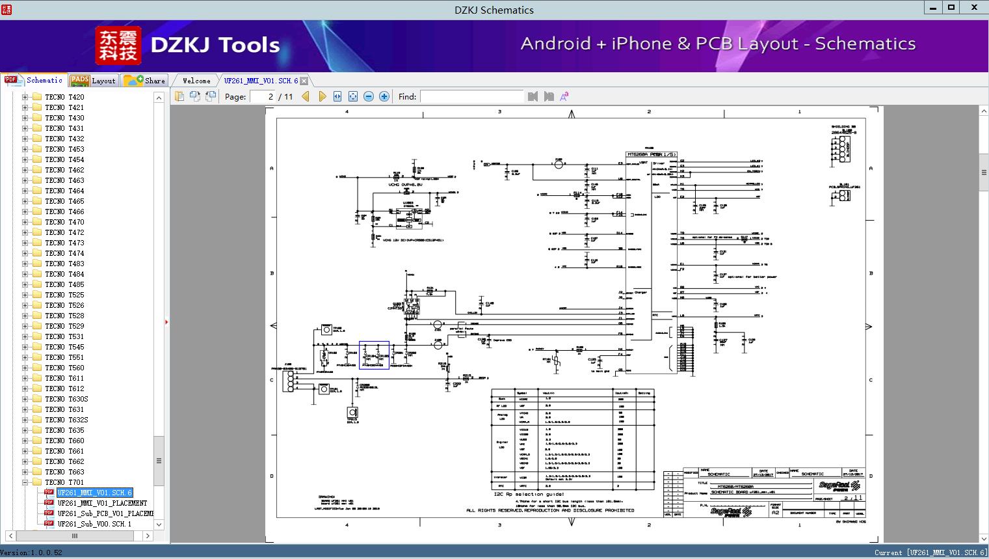This screenshot has width=989, height=559.
Task: Click the DZKJ app icon in title bar
Action: (7, 8)
